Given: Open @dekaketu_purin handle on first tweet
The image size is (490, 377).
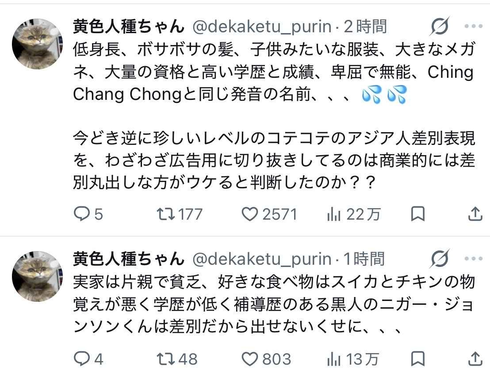Looking at the screenshot, I should pyautogui.click(x=262, y=27).
